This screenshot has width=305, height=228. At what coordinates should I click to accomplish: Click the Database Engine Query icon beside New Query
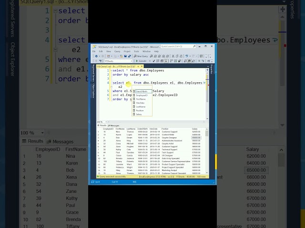click(x=152, y=56)
